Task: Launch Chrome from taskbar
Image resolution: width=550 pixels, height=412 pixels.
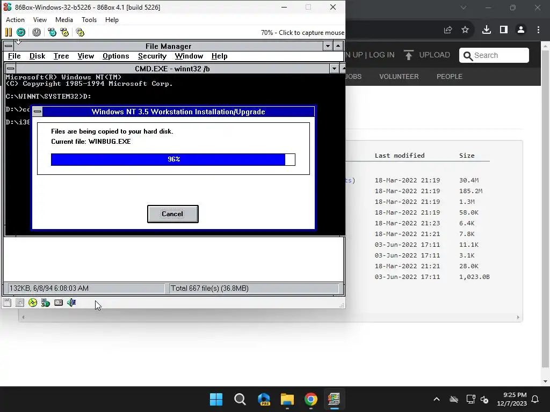Action: tap(311, 399)
